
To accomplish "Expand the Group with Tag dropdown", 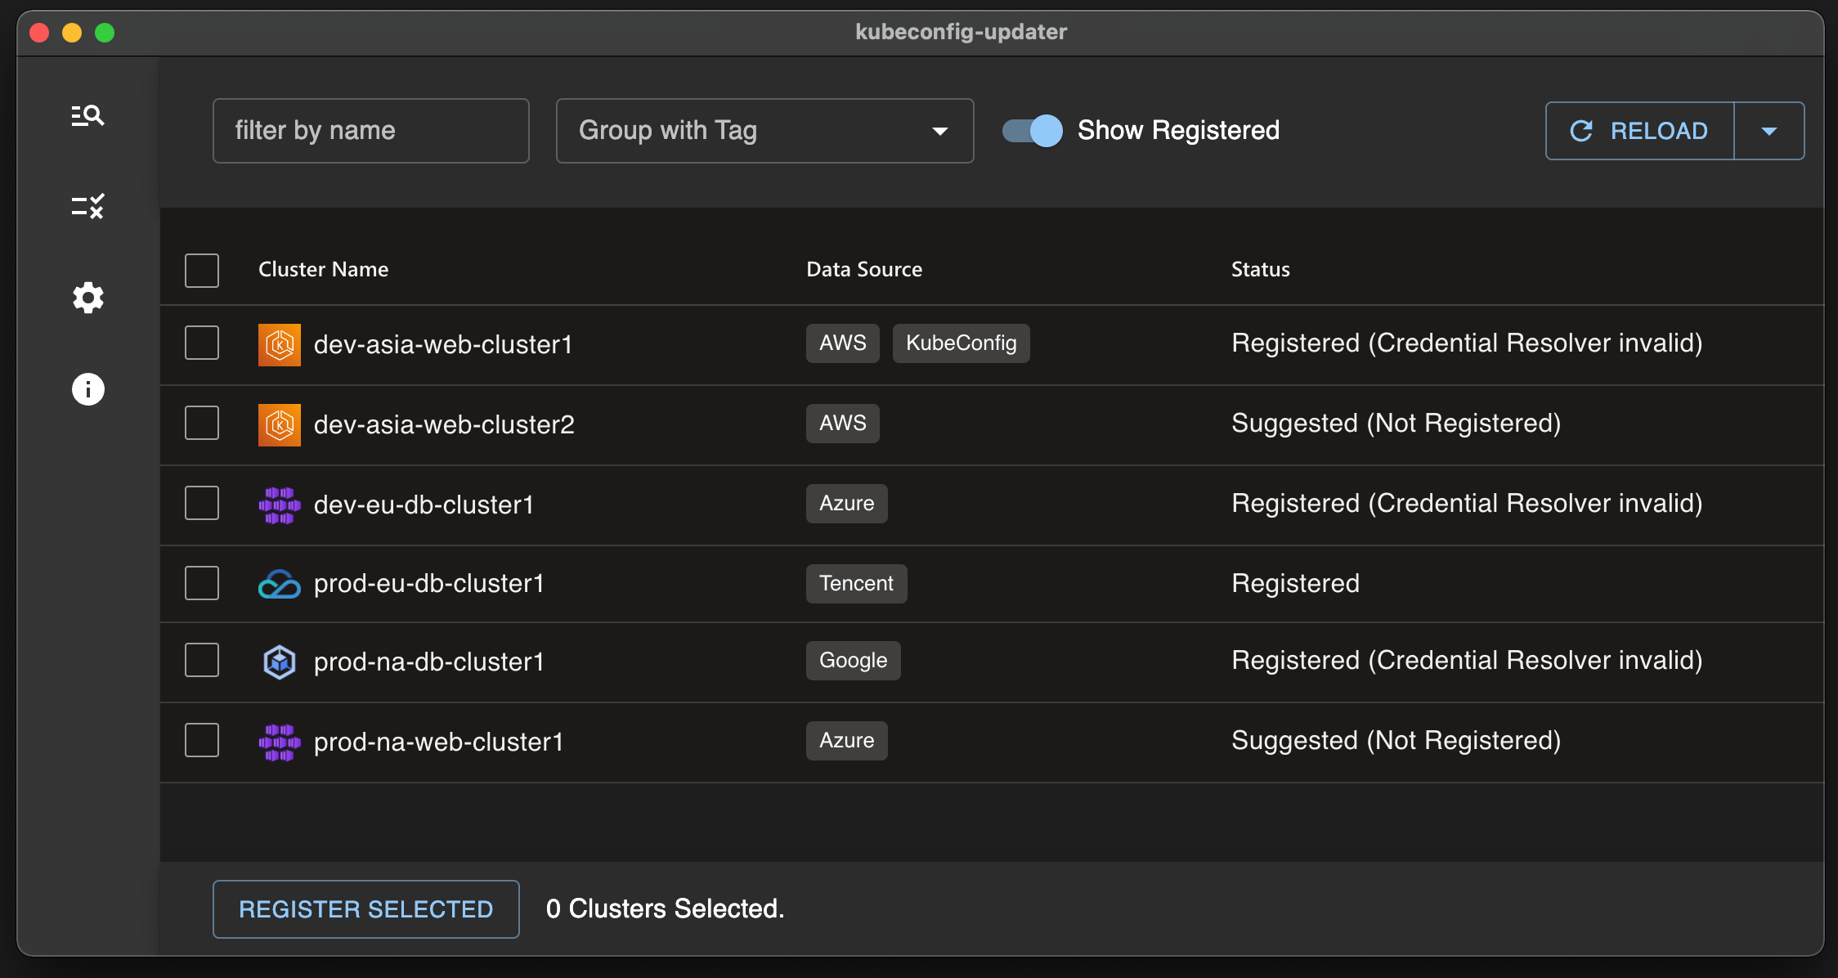I will [764, 131].
